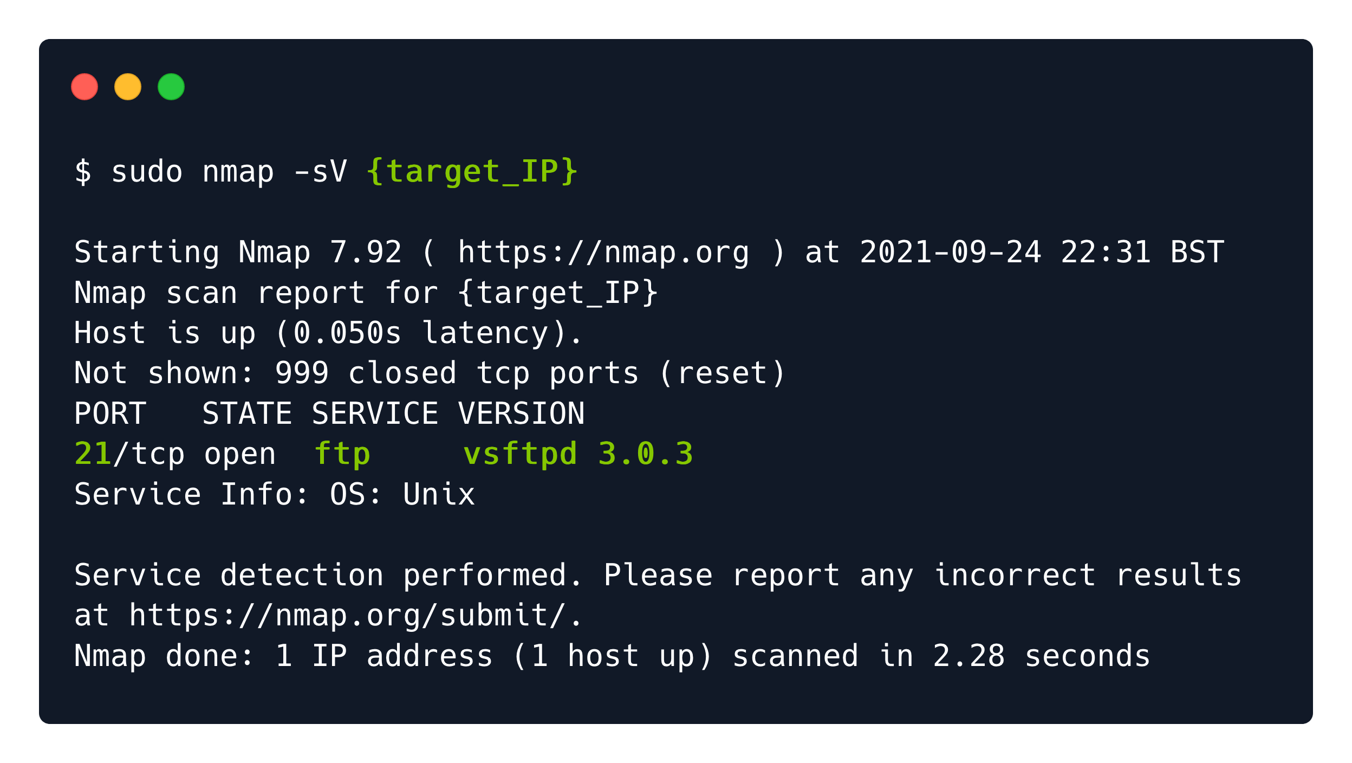The height and width of the screenshot is (763, 1352).
Task: Click the Service Info: OS: Unix line
Action: point(275,495)
